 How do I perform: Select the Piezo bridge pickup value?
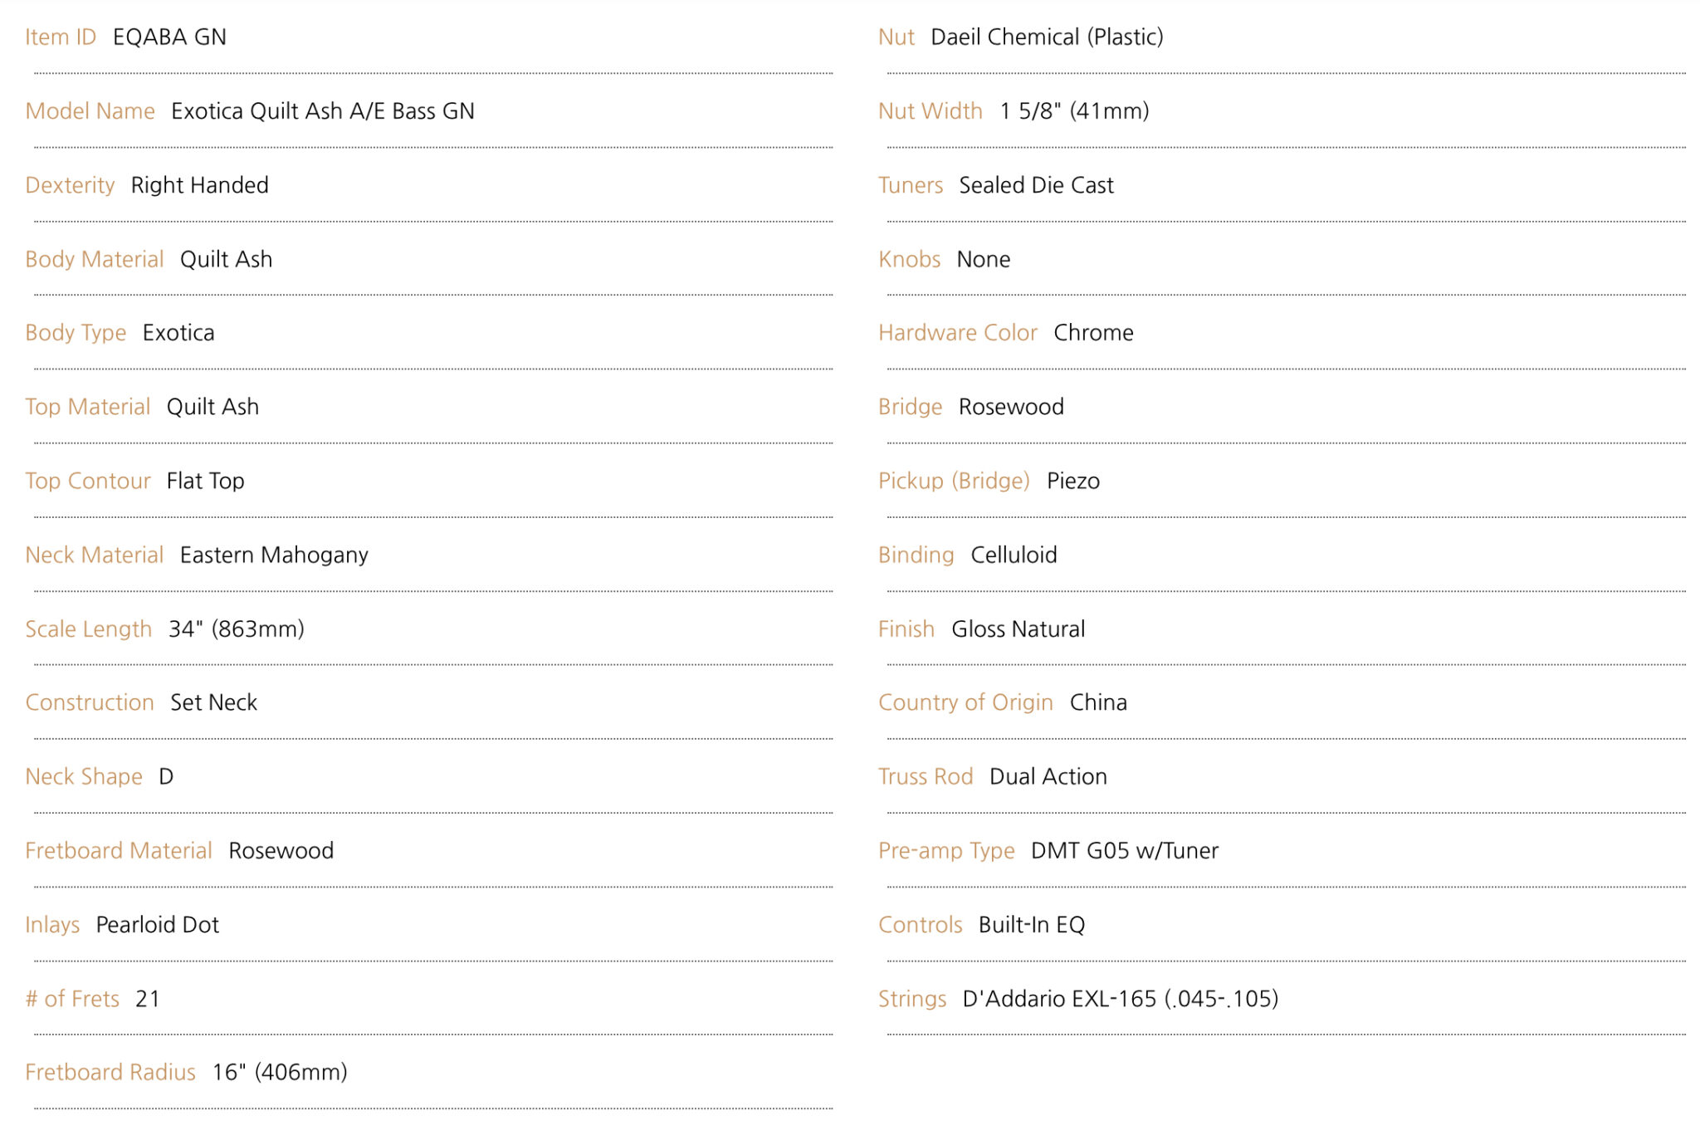click(x=1073, y=481)
